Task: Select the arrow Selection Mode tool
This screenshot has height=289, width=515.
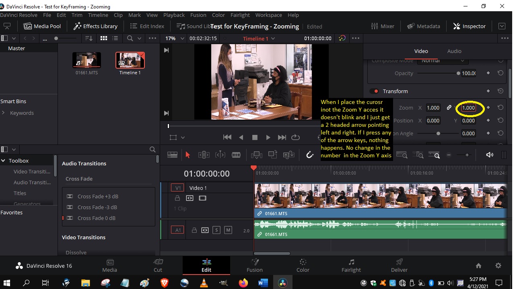Action: pyautogui.click(x=187, y=155)
